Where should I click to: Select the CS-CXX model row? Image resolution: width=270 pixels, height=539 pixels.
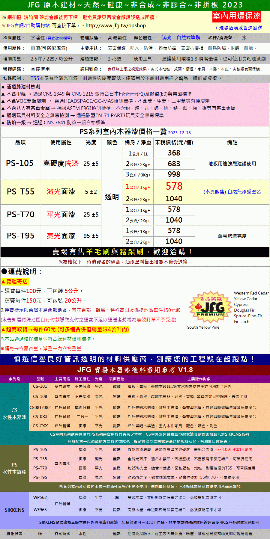(x=149, y=426)
